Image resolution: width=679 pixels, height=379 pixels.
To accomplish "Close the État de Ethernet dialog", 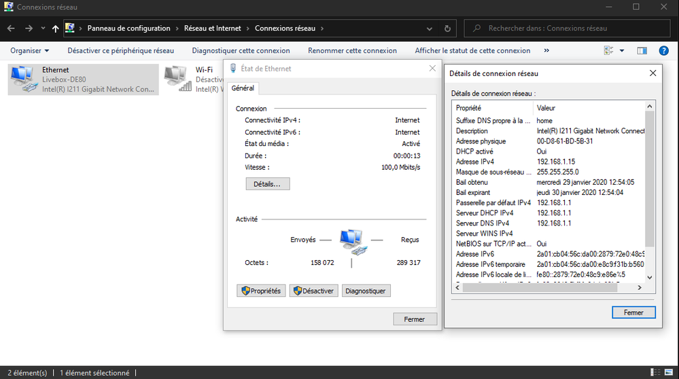I will point(432,69).
